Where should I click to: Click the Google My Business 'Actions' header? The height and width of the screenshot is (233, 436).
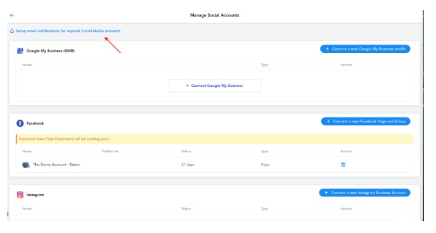click(x=346, y=65)
